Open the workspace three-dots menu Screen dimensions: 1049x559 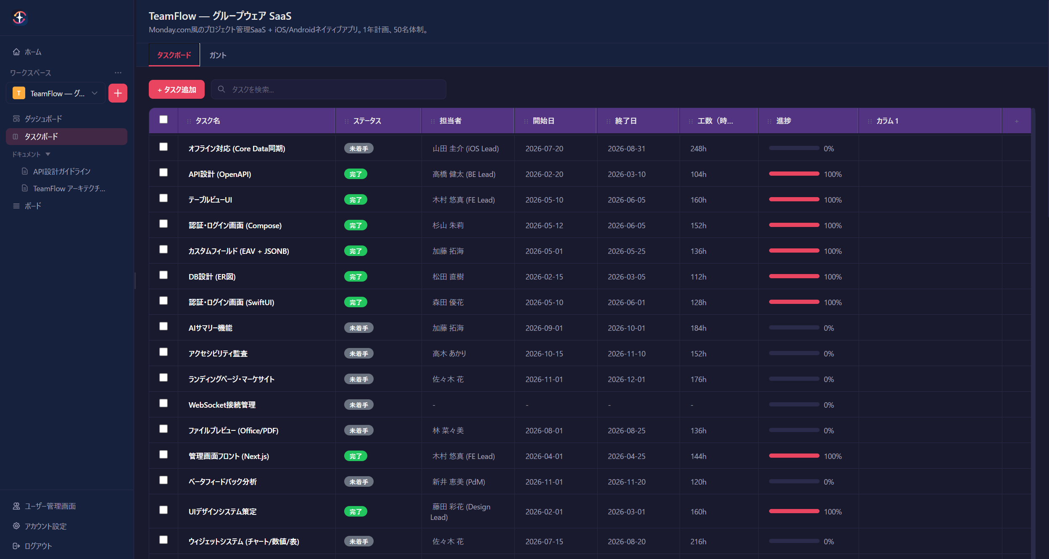[x=118, y=73]
